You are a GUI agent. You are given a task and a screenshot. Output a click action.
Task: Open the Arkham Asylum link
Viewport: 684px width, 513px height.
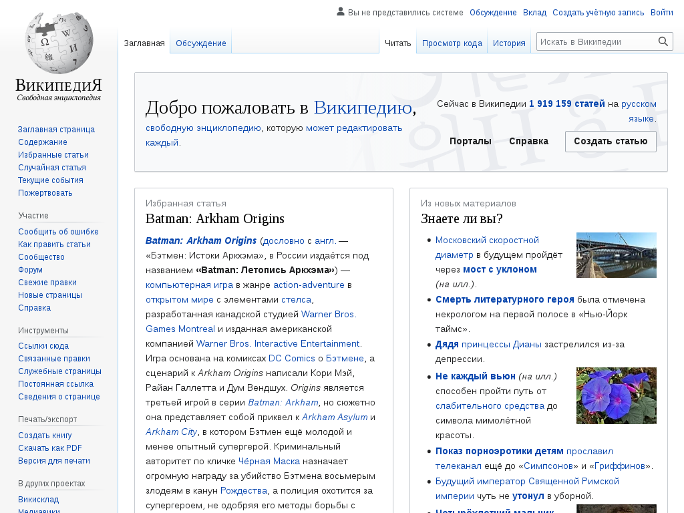tap(335, 417)
